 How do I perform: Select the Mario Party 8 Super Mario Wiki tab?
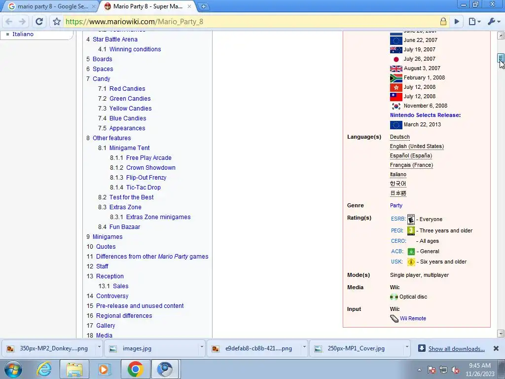(148, 6)
